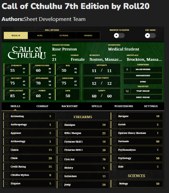Toggle Edit Mode switch
Viewport: 169px width, 193px height.
150,36
